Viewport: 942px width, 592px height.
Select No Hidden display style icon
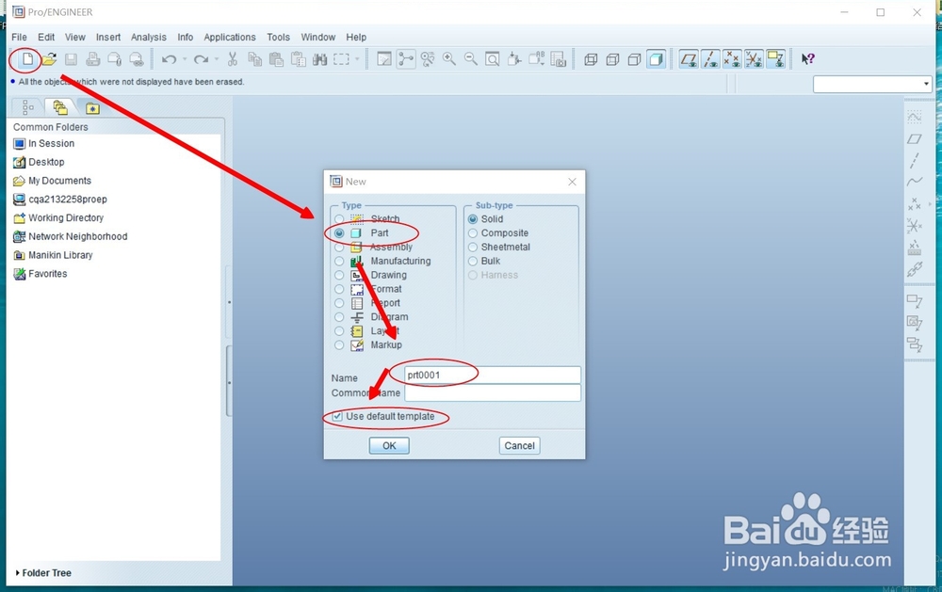(x=634, y=59)
